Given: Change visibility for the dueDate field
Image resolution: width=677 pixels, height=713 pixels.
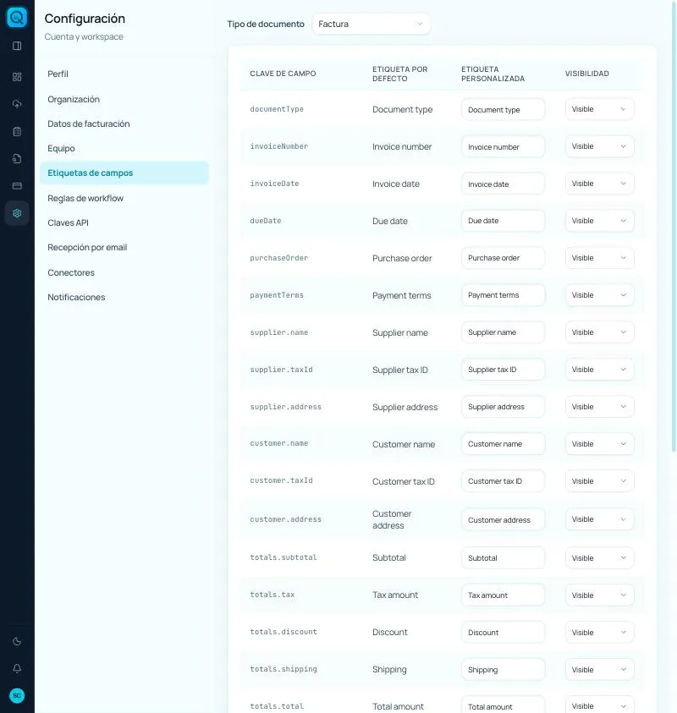Looking at the screenshot, I should click(x=599, y=221).
